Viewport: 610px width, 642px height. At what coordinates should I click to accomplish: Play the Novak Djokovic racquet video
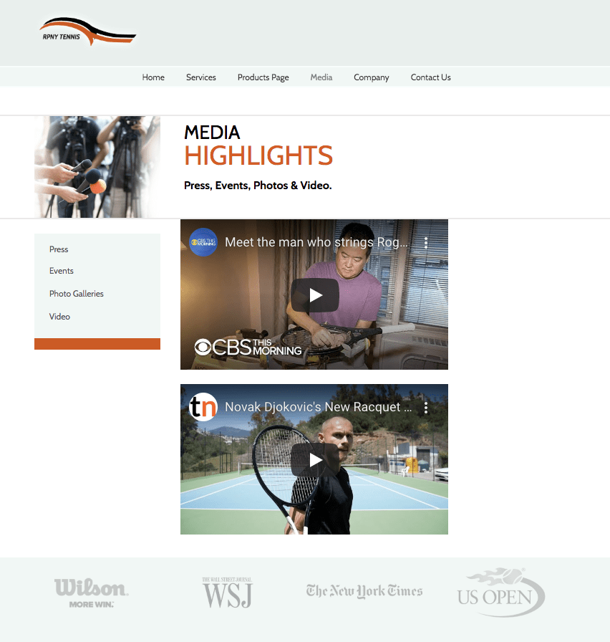tap(314, 459)
